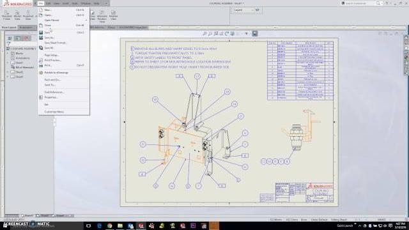
Task: Click the Model View tool
Action: click(17, 15)
